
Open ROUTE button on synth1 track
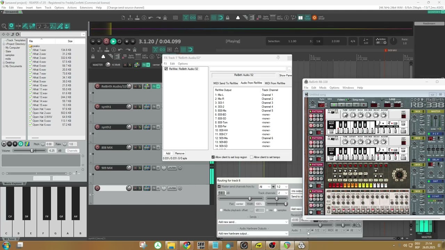coord(147,107)
